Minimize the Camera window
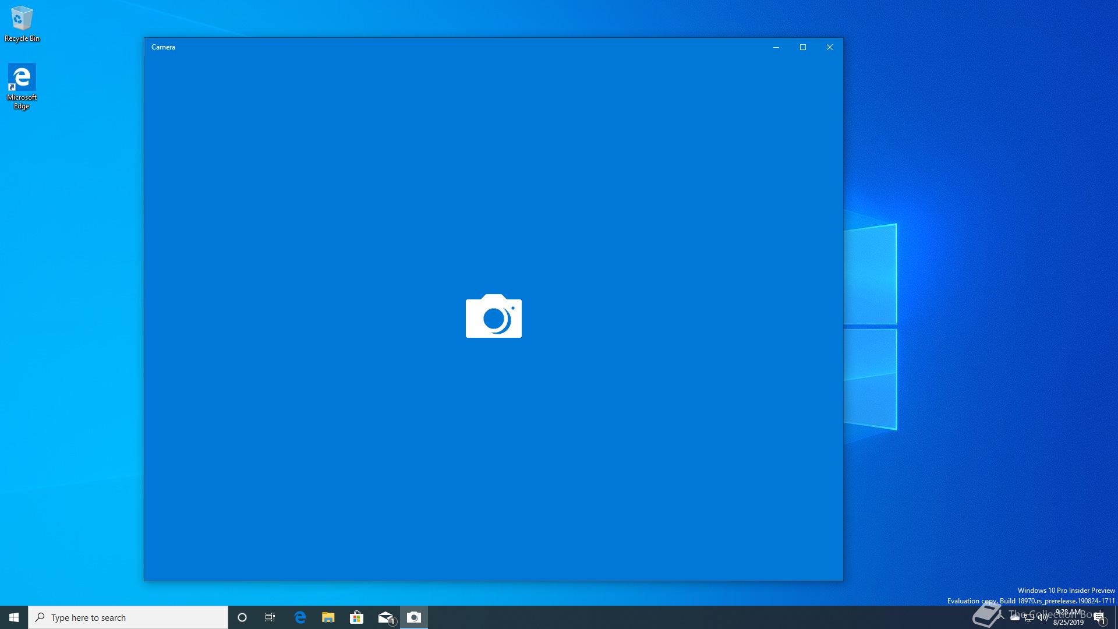1118x629 pixels. (x=776, y=47)
